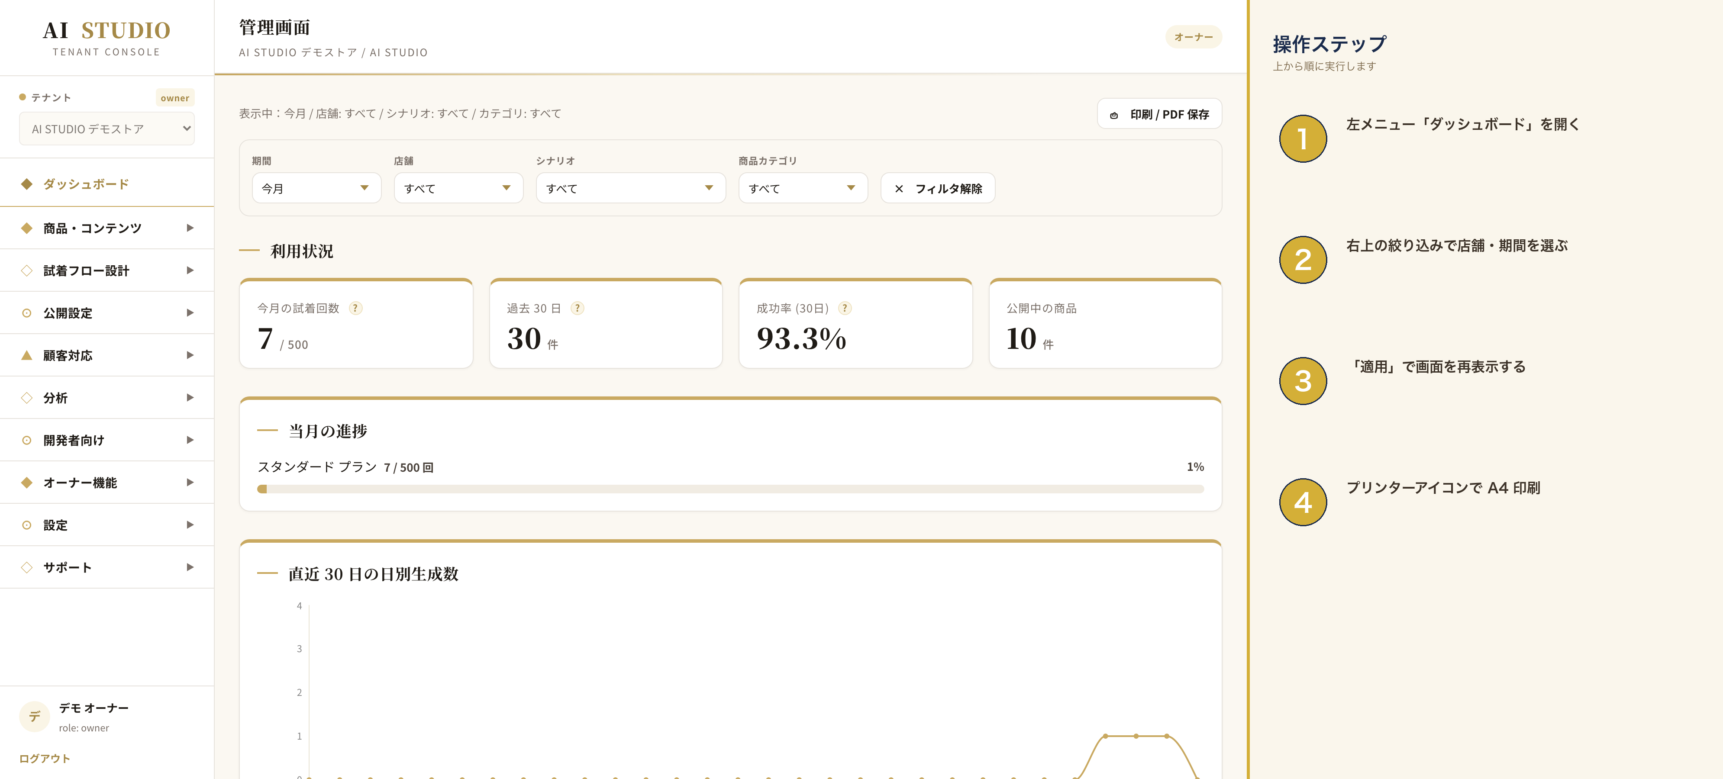This screenshot has width=1723, height=779.
Task: Select 試着フロー設計 in the sidebar
Action: (x=107, y=271)
